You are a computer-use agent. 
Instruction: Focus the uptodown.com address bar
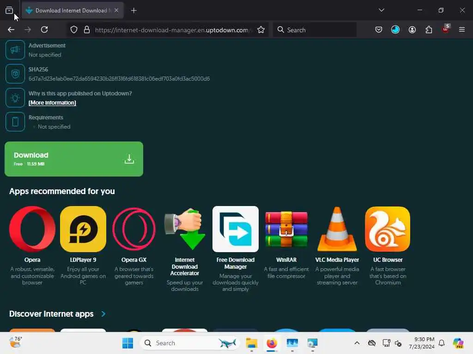[x=172, y=30]
